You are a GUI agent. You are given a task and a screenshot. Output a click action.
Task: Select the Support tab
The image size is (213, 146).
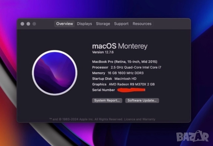pyautogui.click(x=121, y=24)
